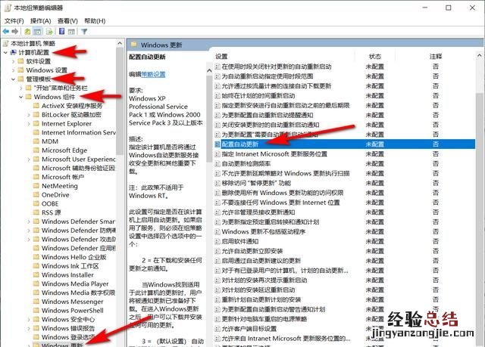The width and height of the screenshot is (485, 347).
Task: Expand the 软件设置 tree node
Action: (x=13, y=61)
